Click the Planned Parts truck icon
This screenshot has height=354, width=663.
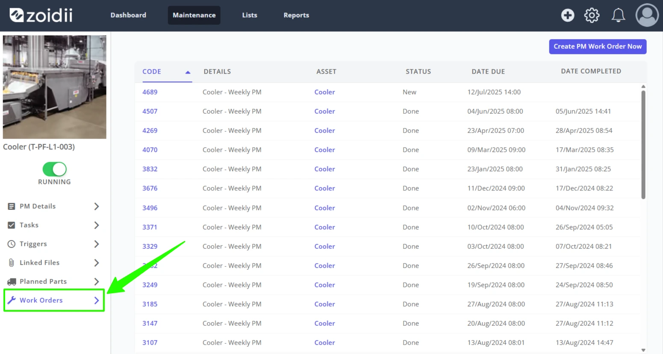pyautogui.click(x=12, y=282)
